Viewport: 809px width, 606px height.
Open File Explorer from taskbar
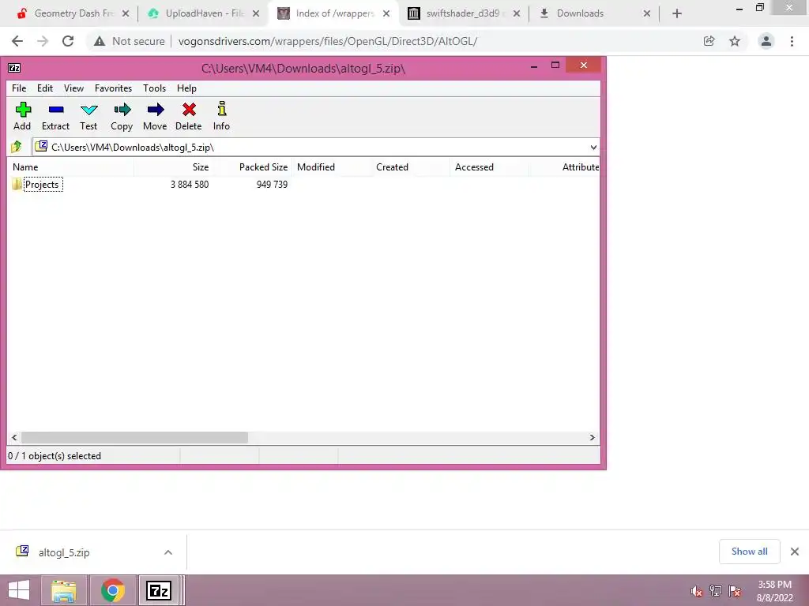pos(64,590)
